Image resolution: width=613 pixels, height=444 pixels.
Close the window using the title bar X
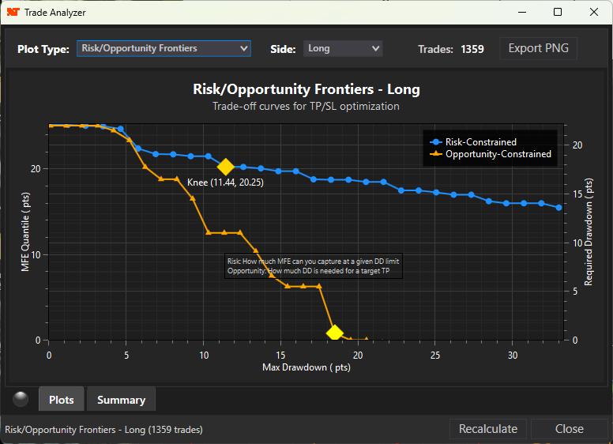coord(593,13)
